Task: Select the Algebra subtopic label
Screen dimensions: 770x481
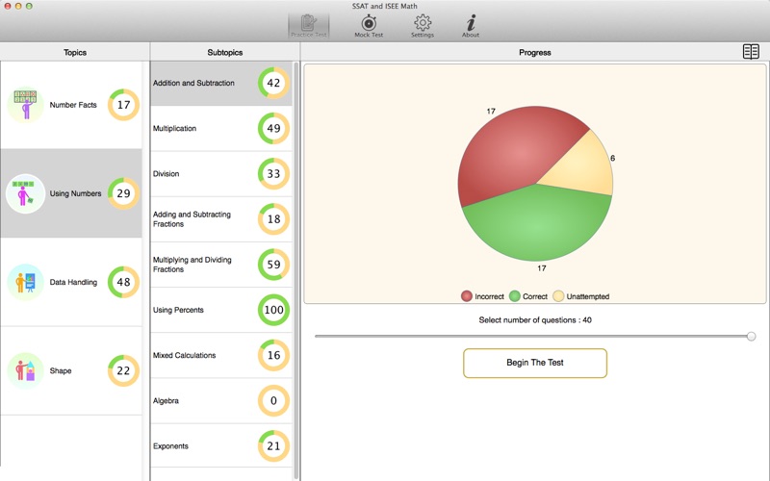Action: point(166,401)
